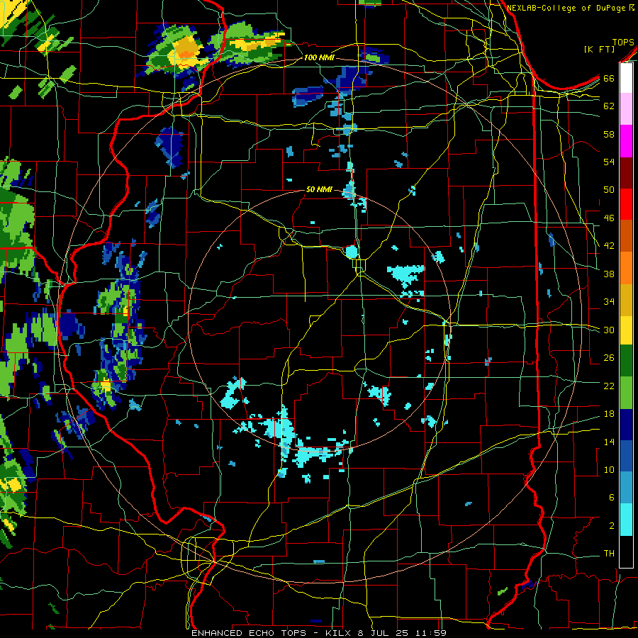Click the TH threshold label

coord(609,554)
